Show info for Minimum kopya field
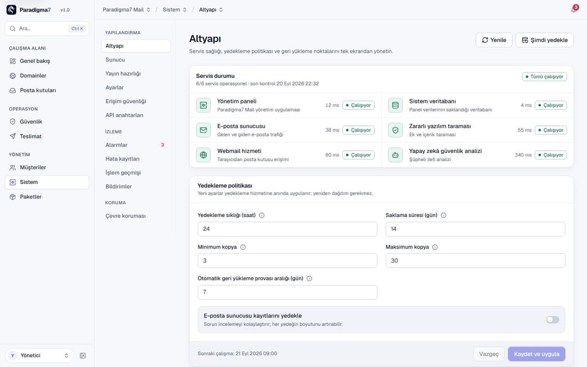This screenshot has width=587, height=367. (243, 247)
